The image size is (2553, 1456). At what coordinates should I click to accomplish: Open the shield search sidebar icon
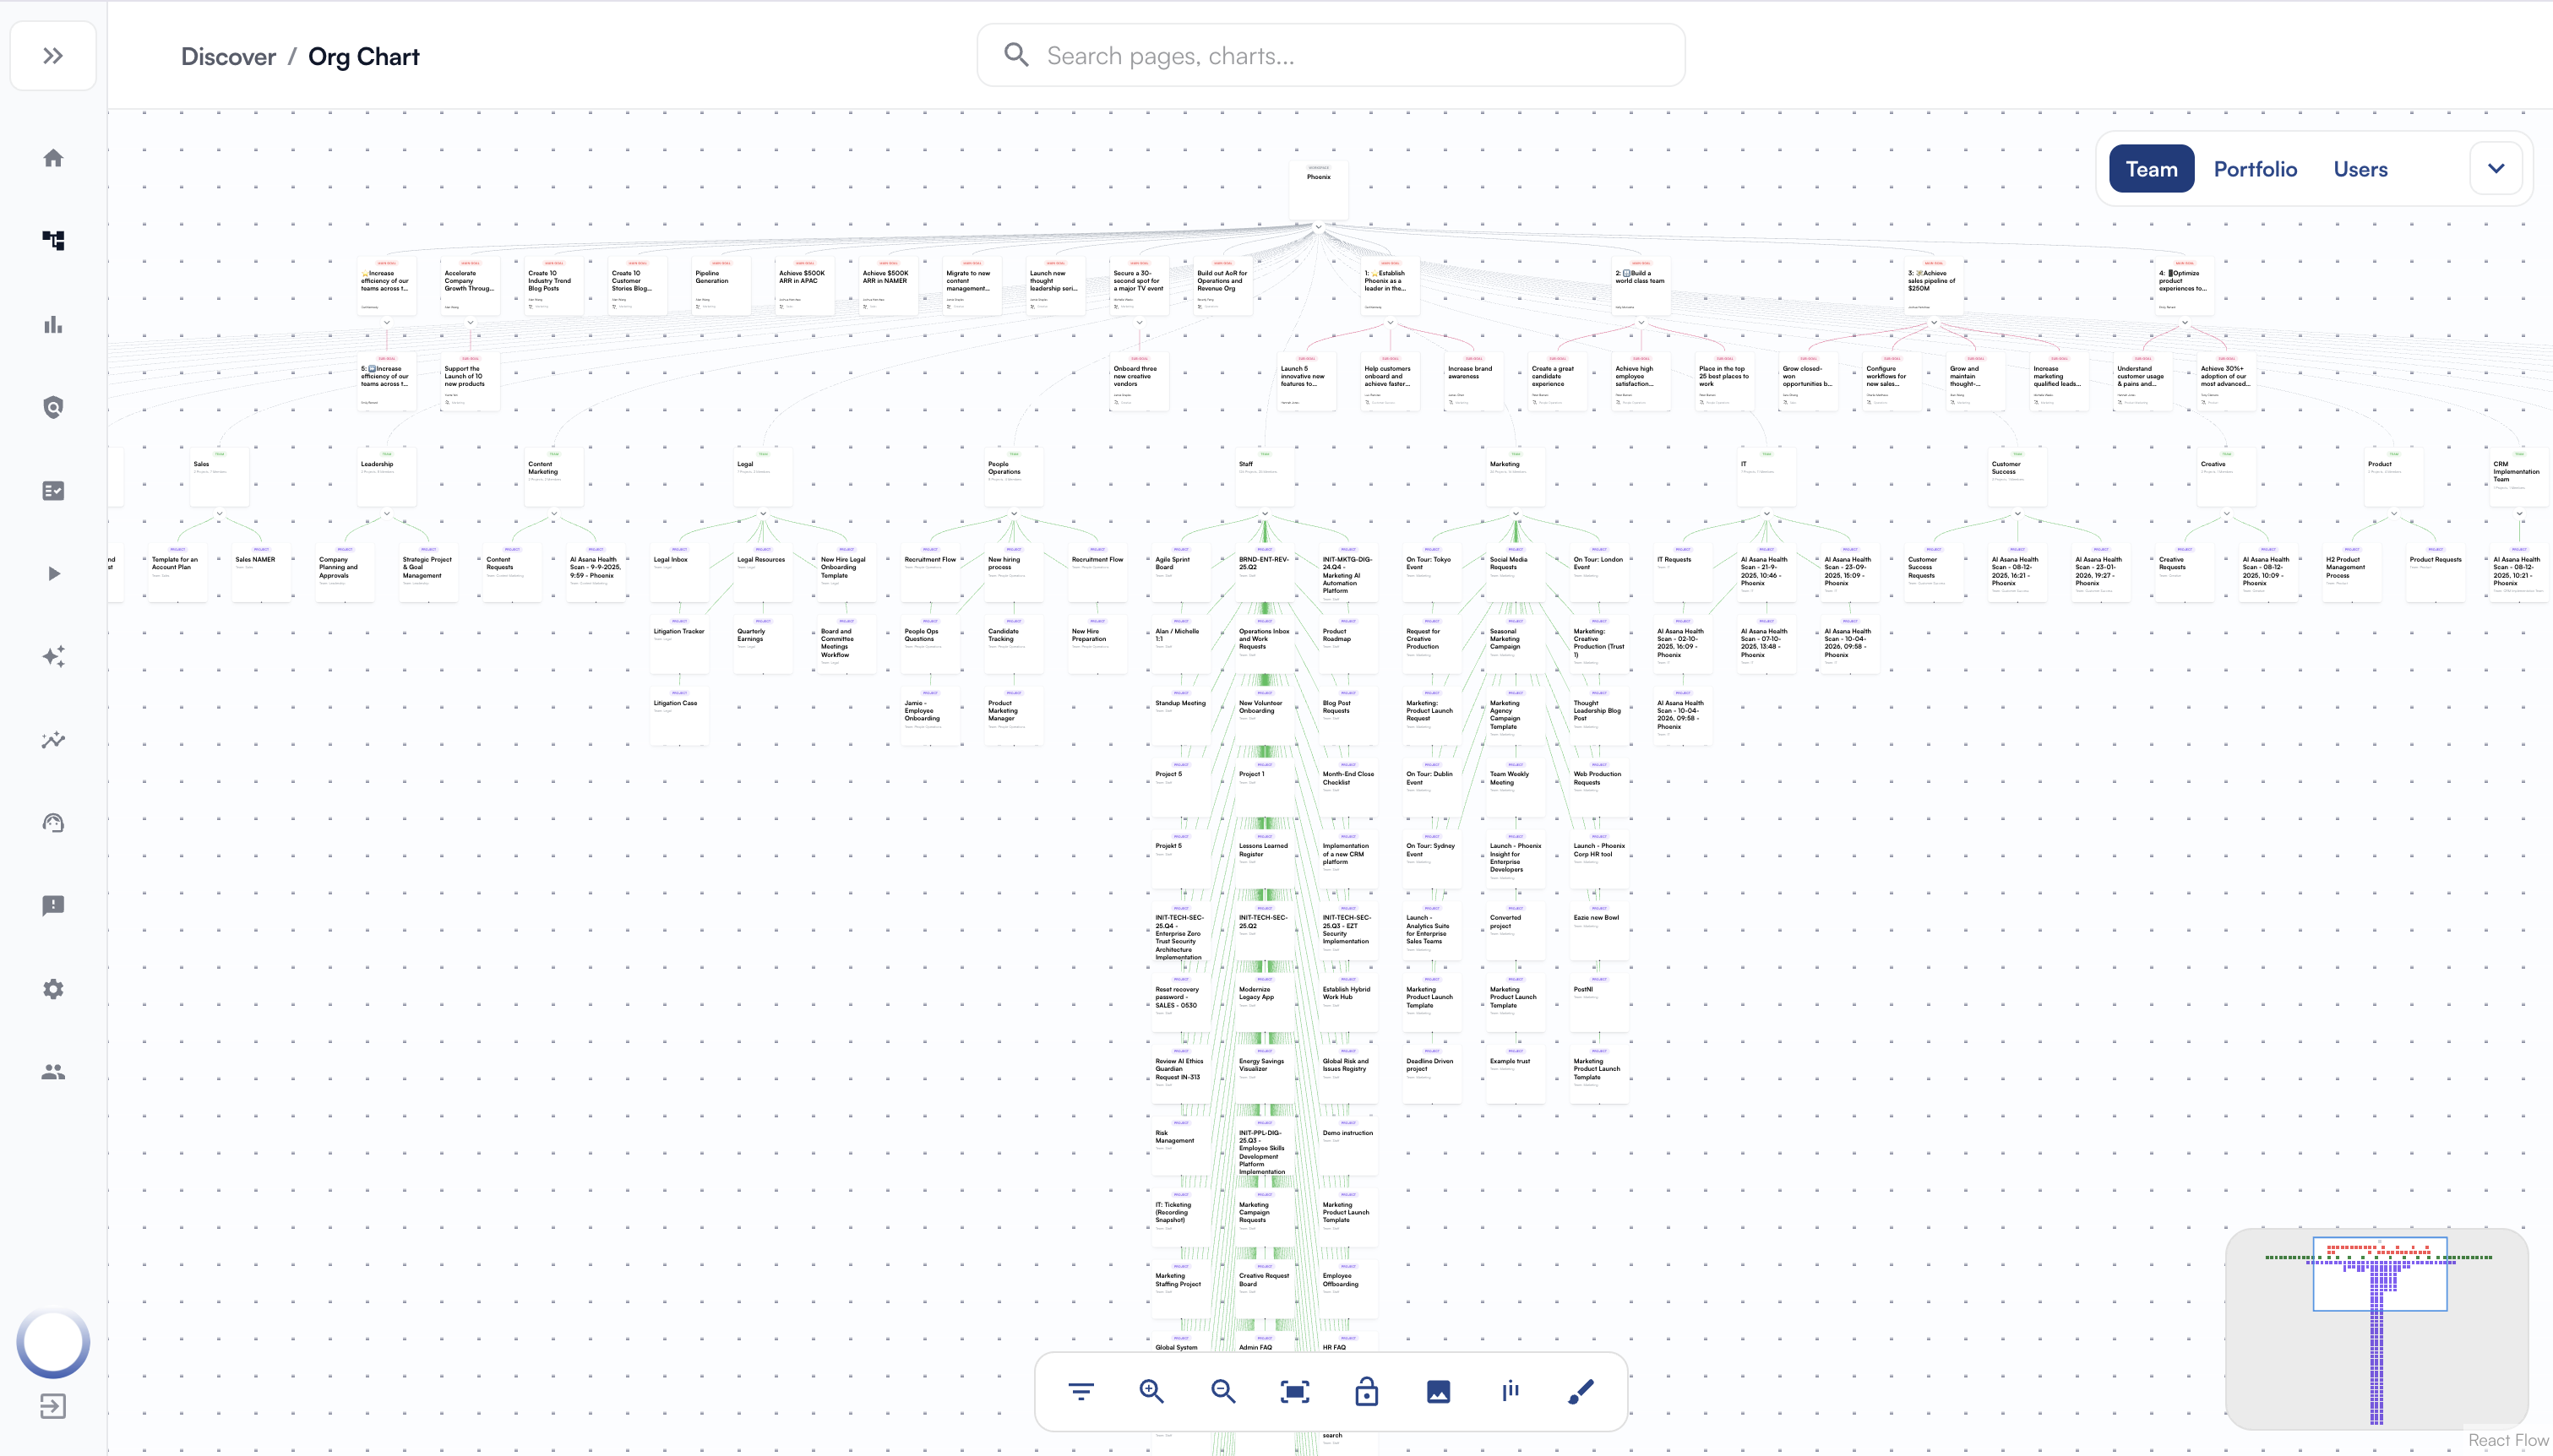click(53, 407)
